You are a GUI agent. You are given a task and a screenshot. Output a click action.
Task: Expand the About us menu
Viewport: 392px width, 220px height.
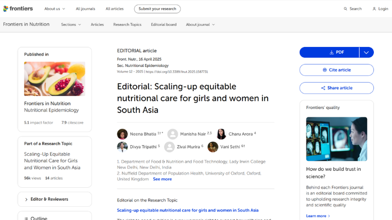[x=54, y=9]
